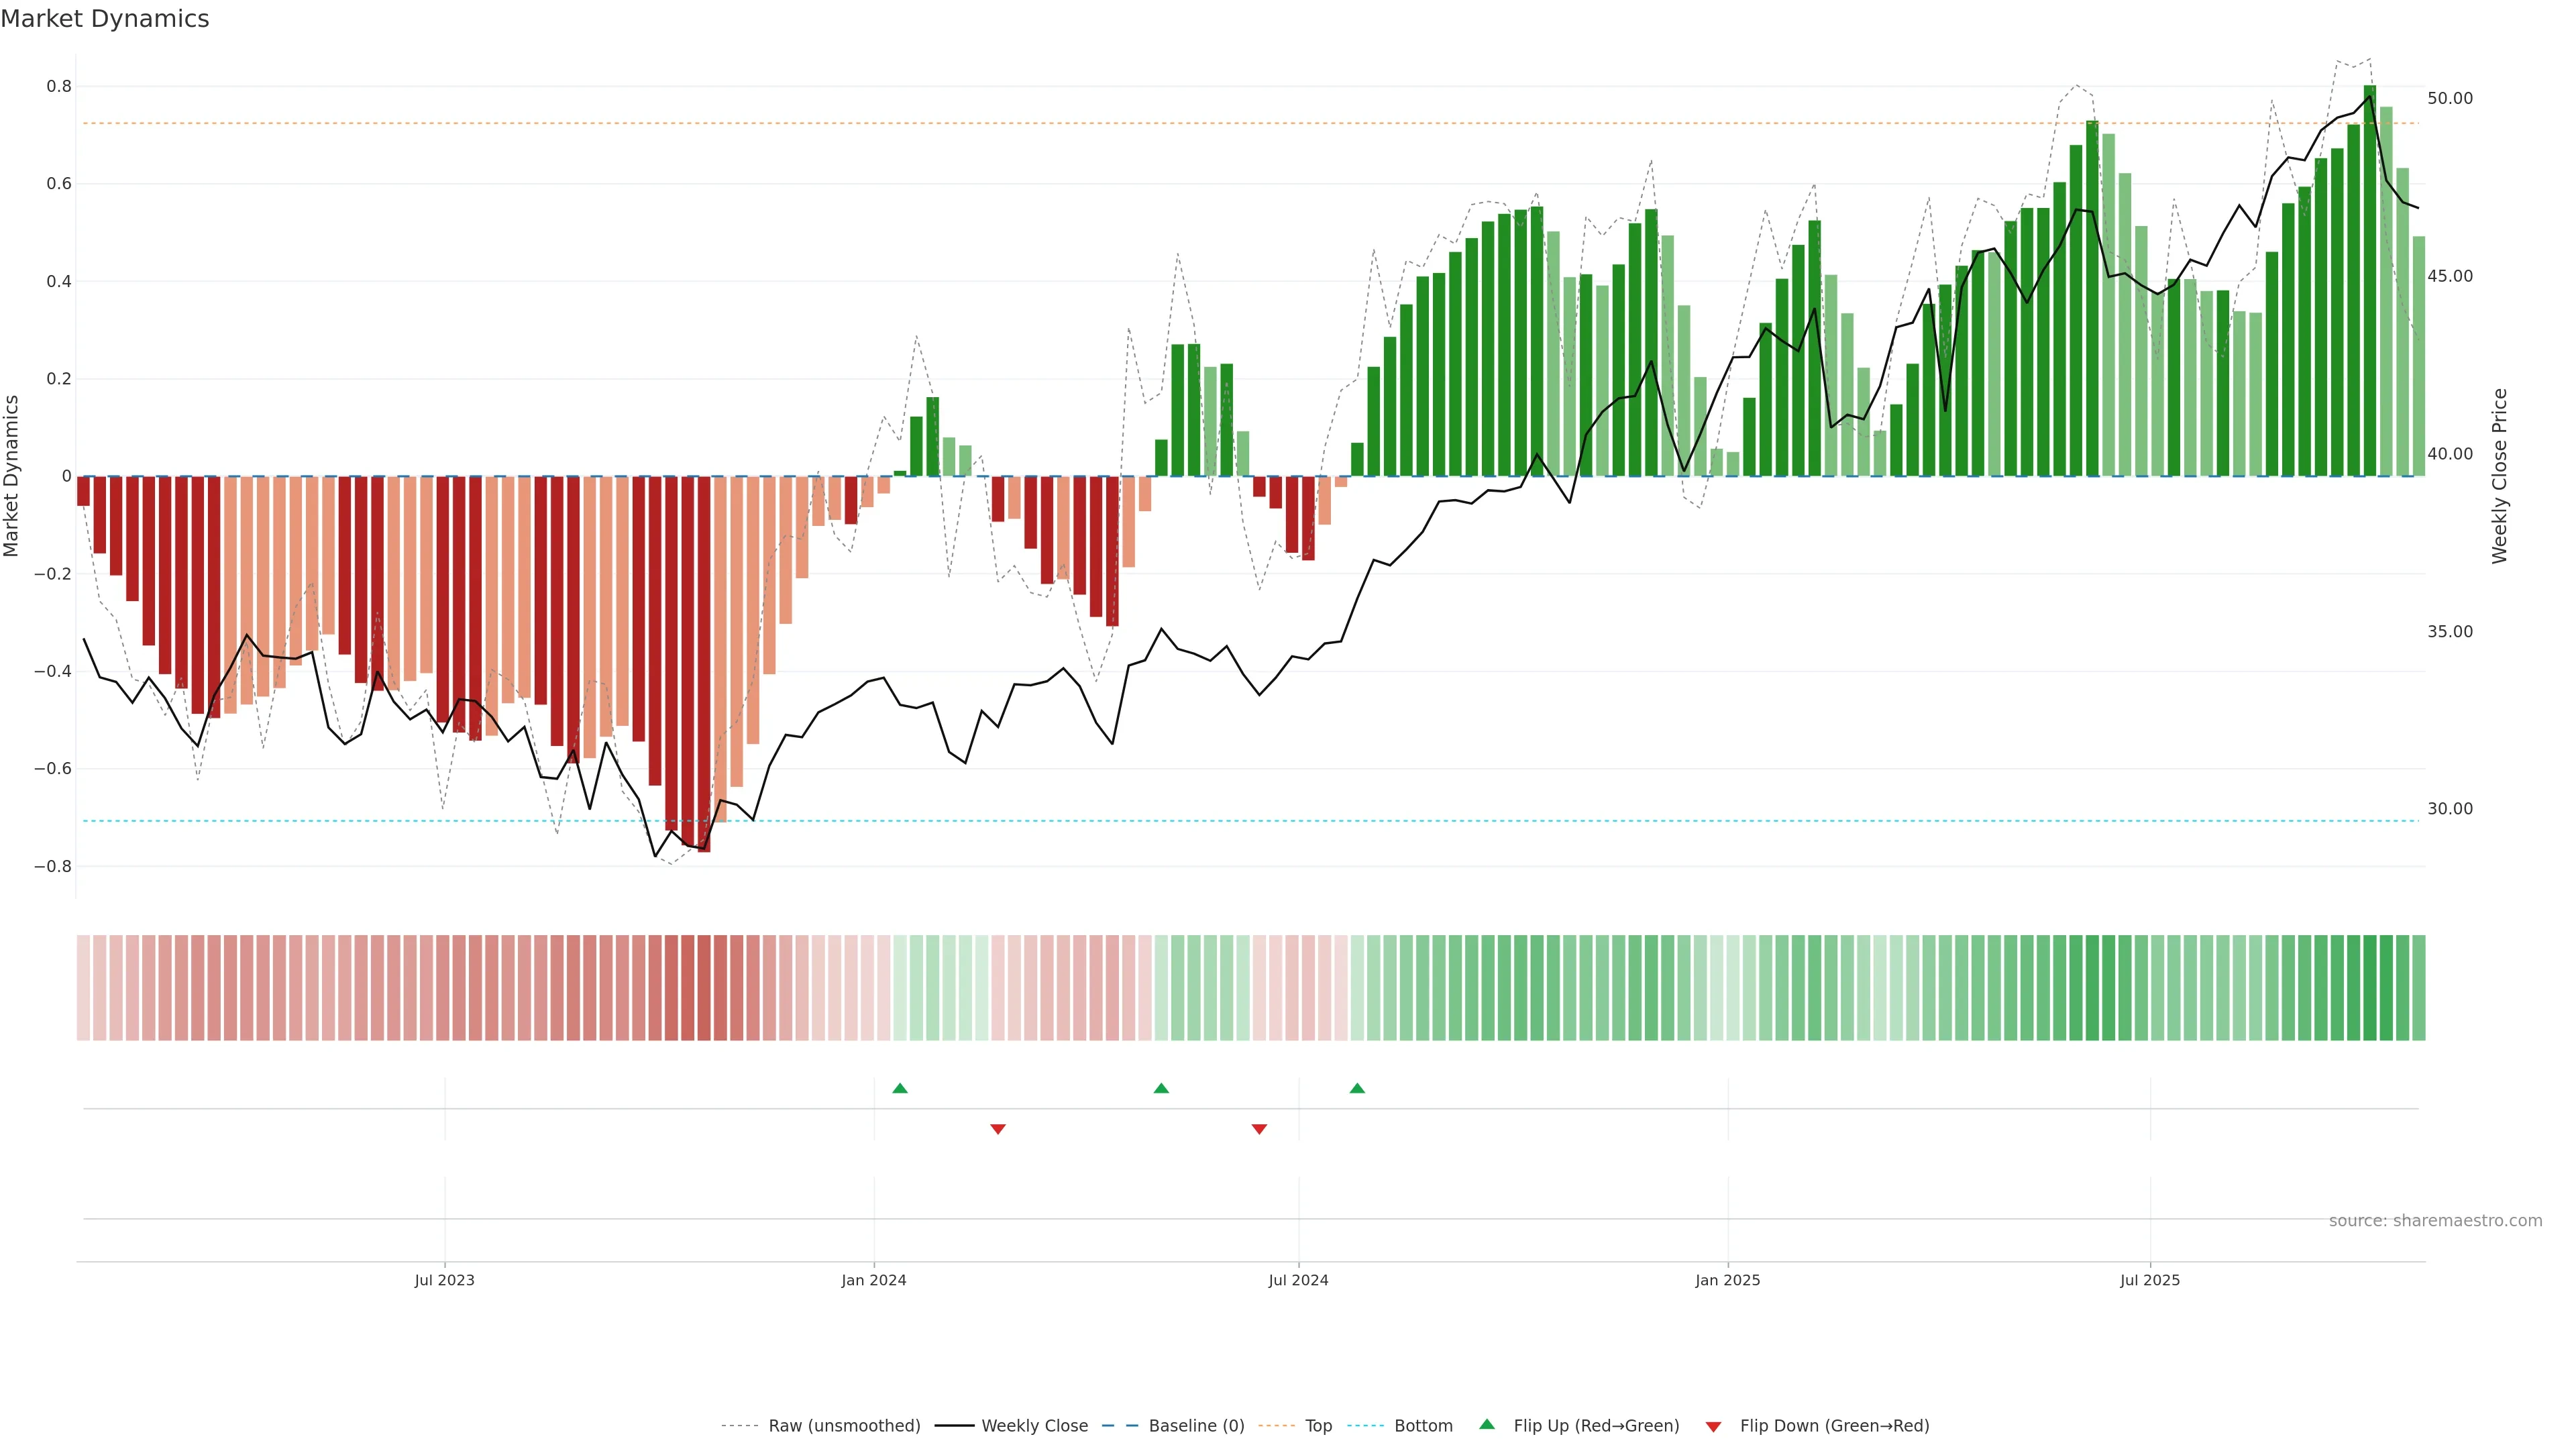The height and width of the screenshot is (1449, 2576).
Task: Click the red triangle icon in the legend
Action: (1713, 1426)
